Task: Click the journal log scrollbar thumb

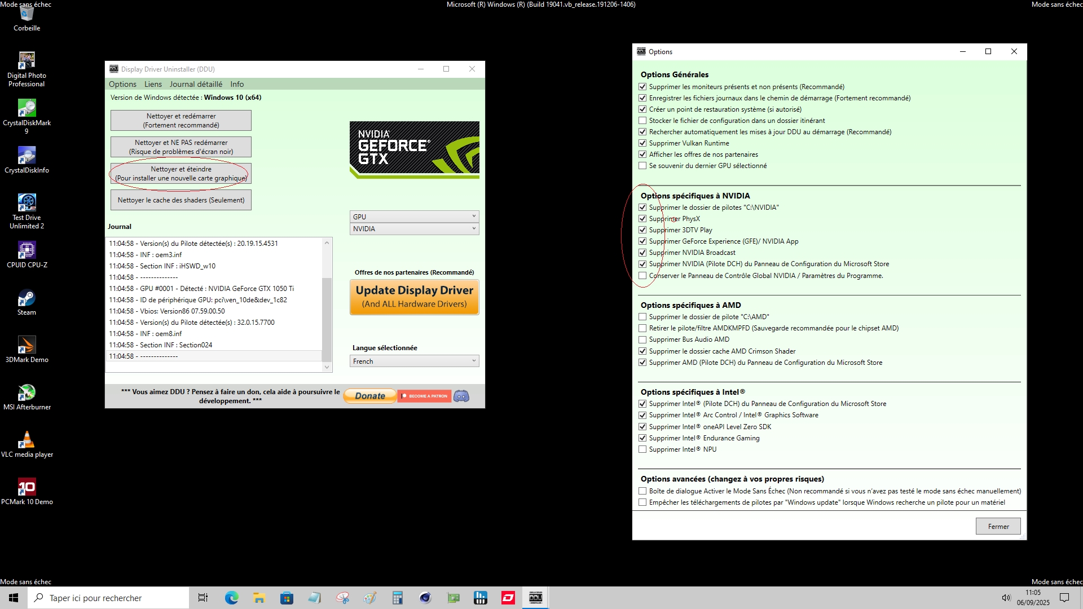Action: 327,319
